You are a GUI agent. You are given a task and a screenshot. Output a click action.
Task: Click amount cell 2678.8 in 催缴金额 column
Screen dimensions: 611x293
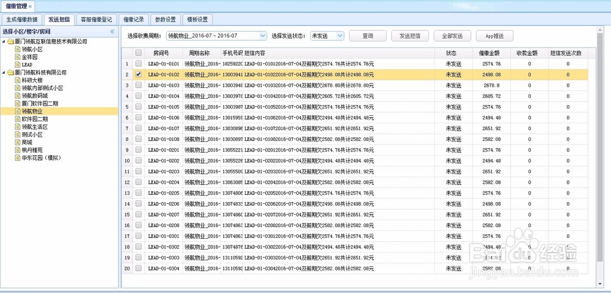491,85
